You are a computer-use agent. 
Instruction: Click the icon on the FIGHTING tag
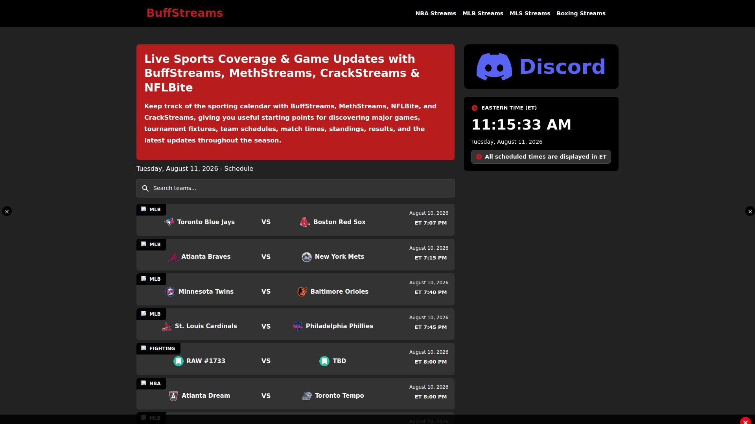pyautogui.click(x=144, y=348)
